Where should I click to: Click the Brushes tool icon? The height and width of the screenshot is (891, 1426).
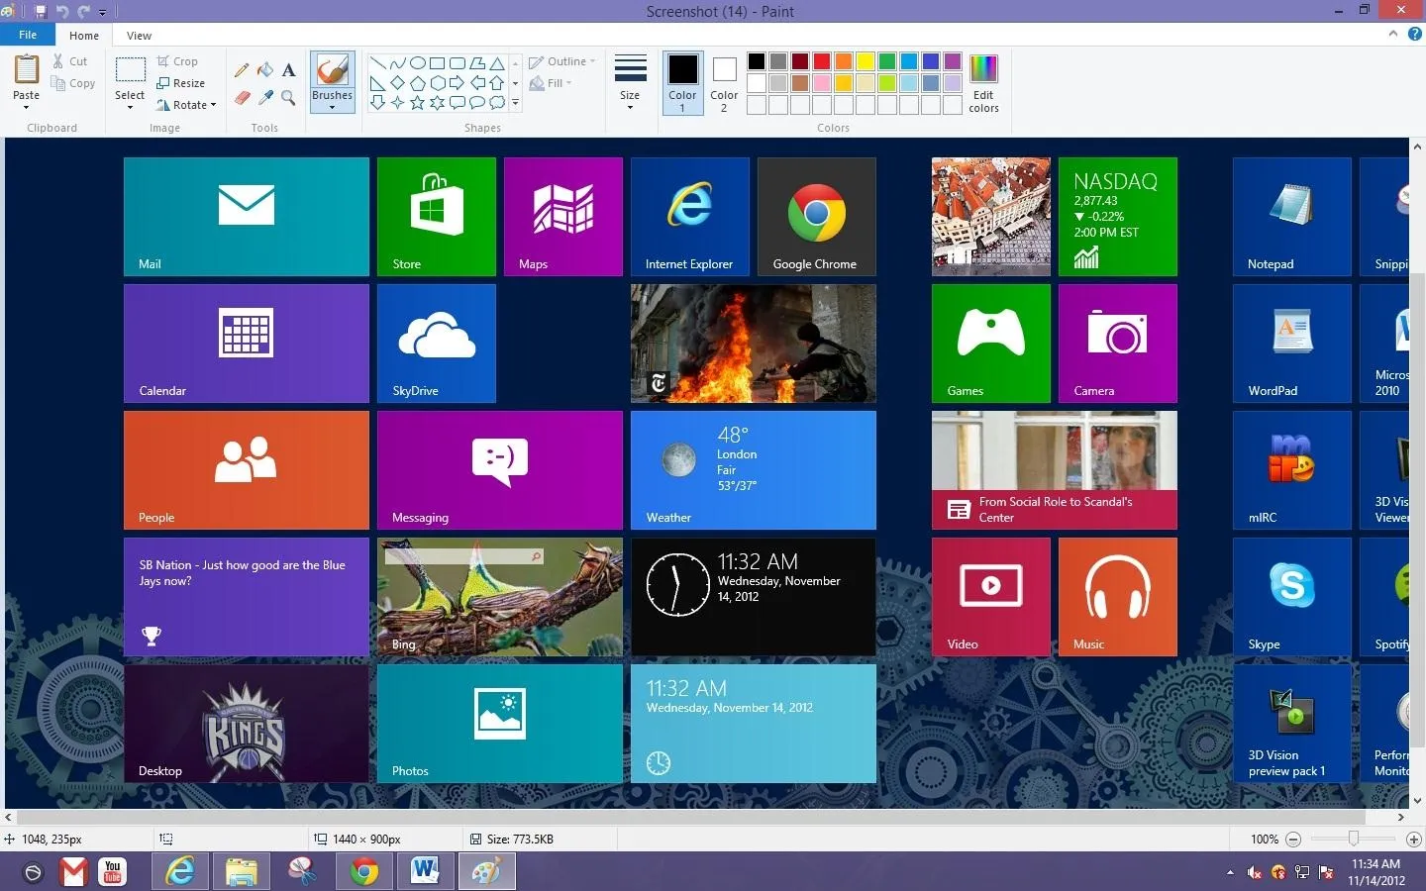click(x=332, y=70)
